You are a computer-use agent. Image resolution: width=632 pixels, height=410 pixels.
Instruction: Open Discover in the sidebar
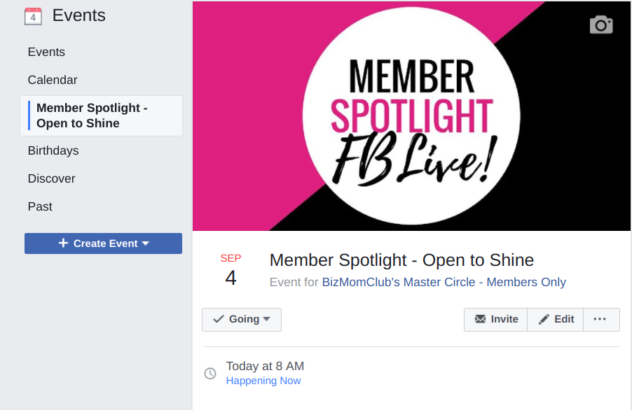coord(51,179)
